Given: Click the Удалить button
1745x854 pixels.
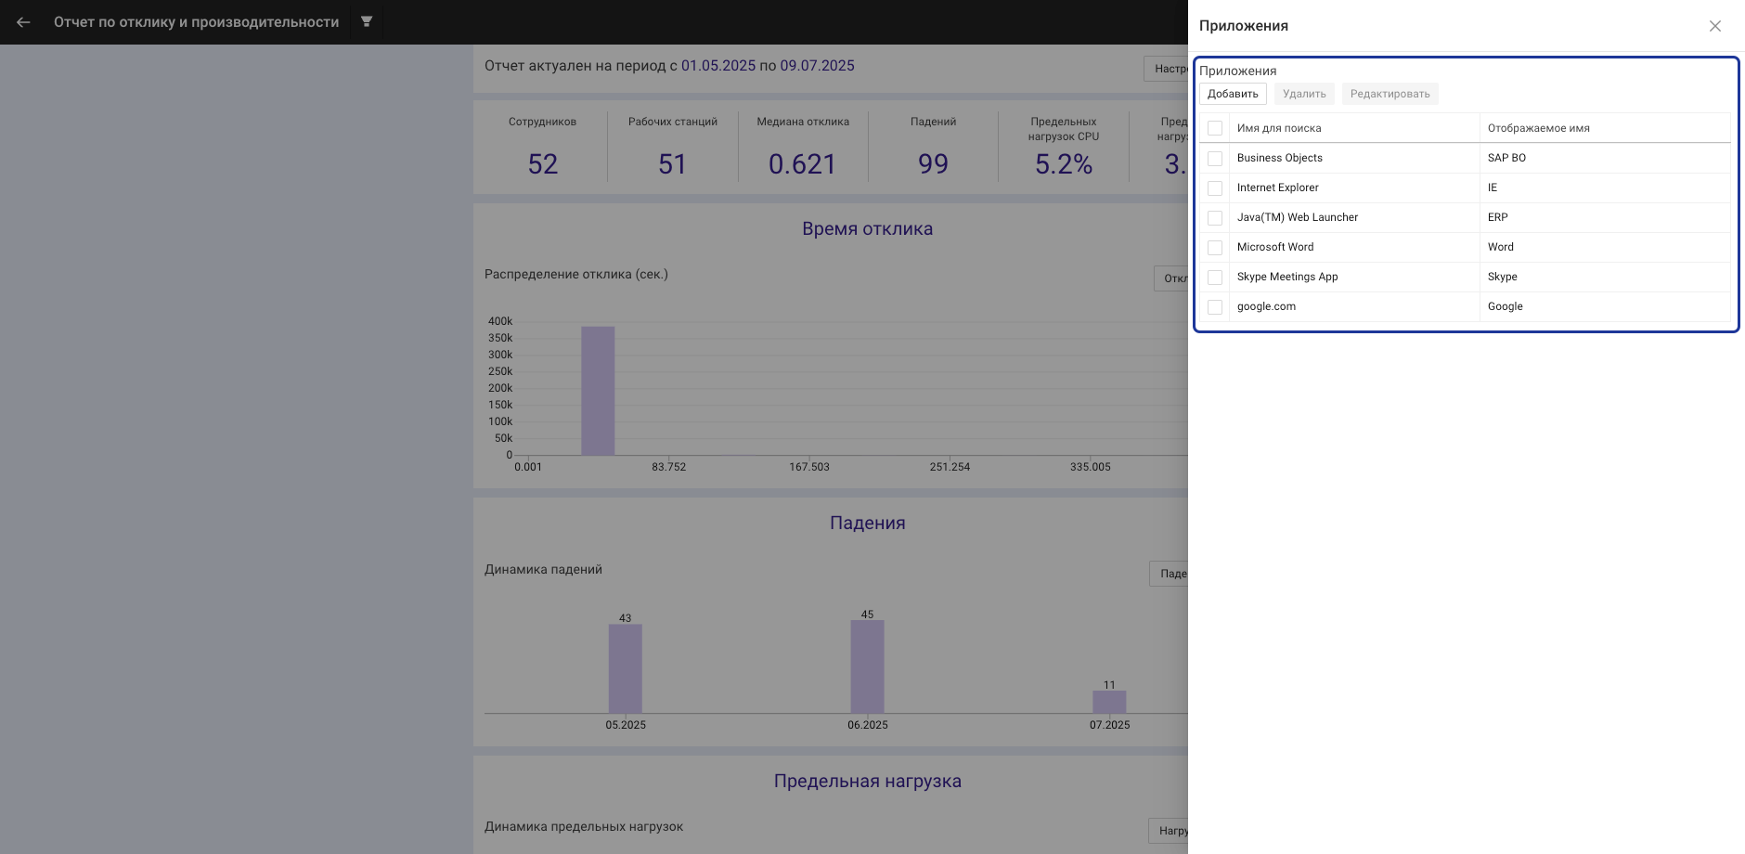Looking at the screenshot, I should coord(1304,94).
